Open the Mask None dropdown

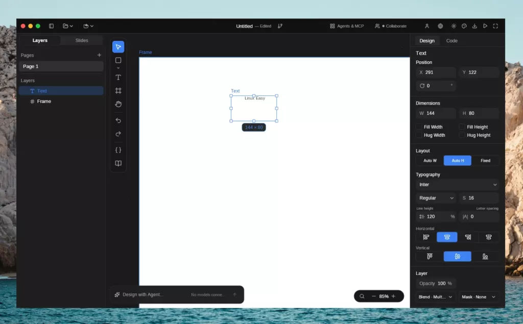tap(478, 297)
